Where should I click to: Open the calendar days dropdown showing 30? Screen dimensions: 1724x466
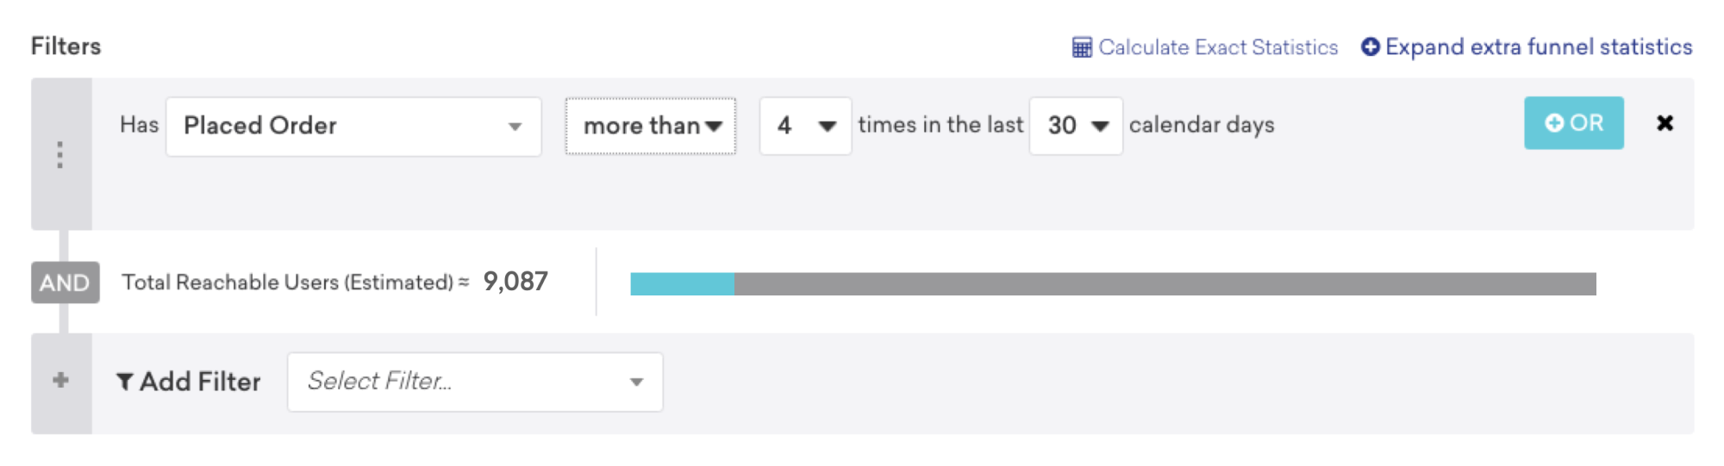pyautogui.click(x=1076, y=126)
